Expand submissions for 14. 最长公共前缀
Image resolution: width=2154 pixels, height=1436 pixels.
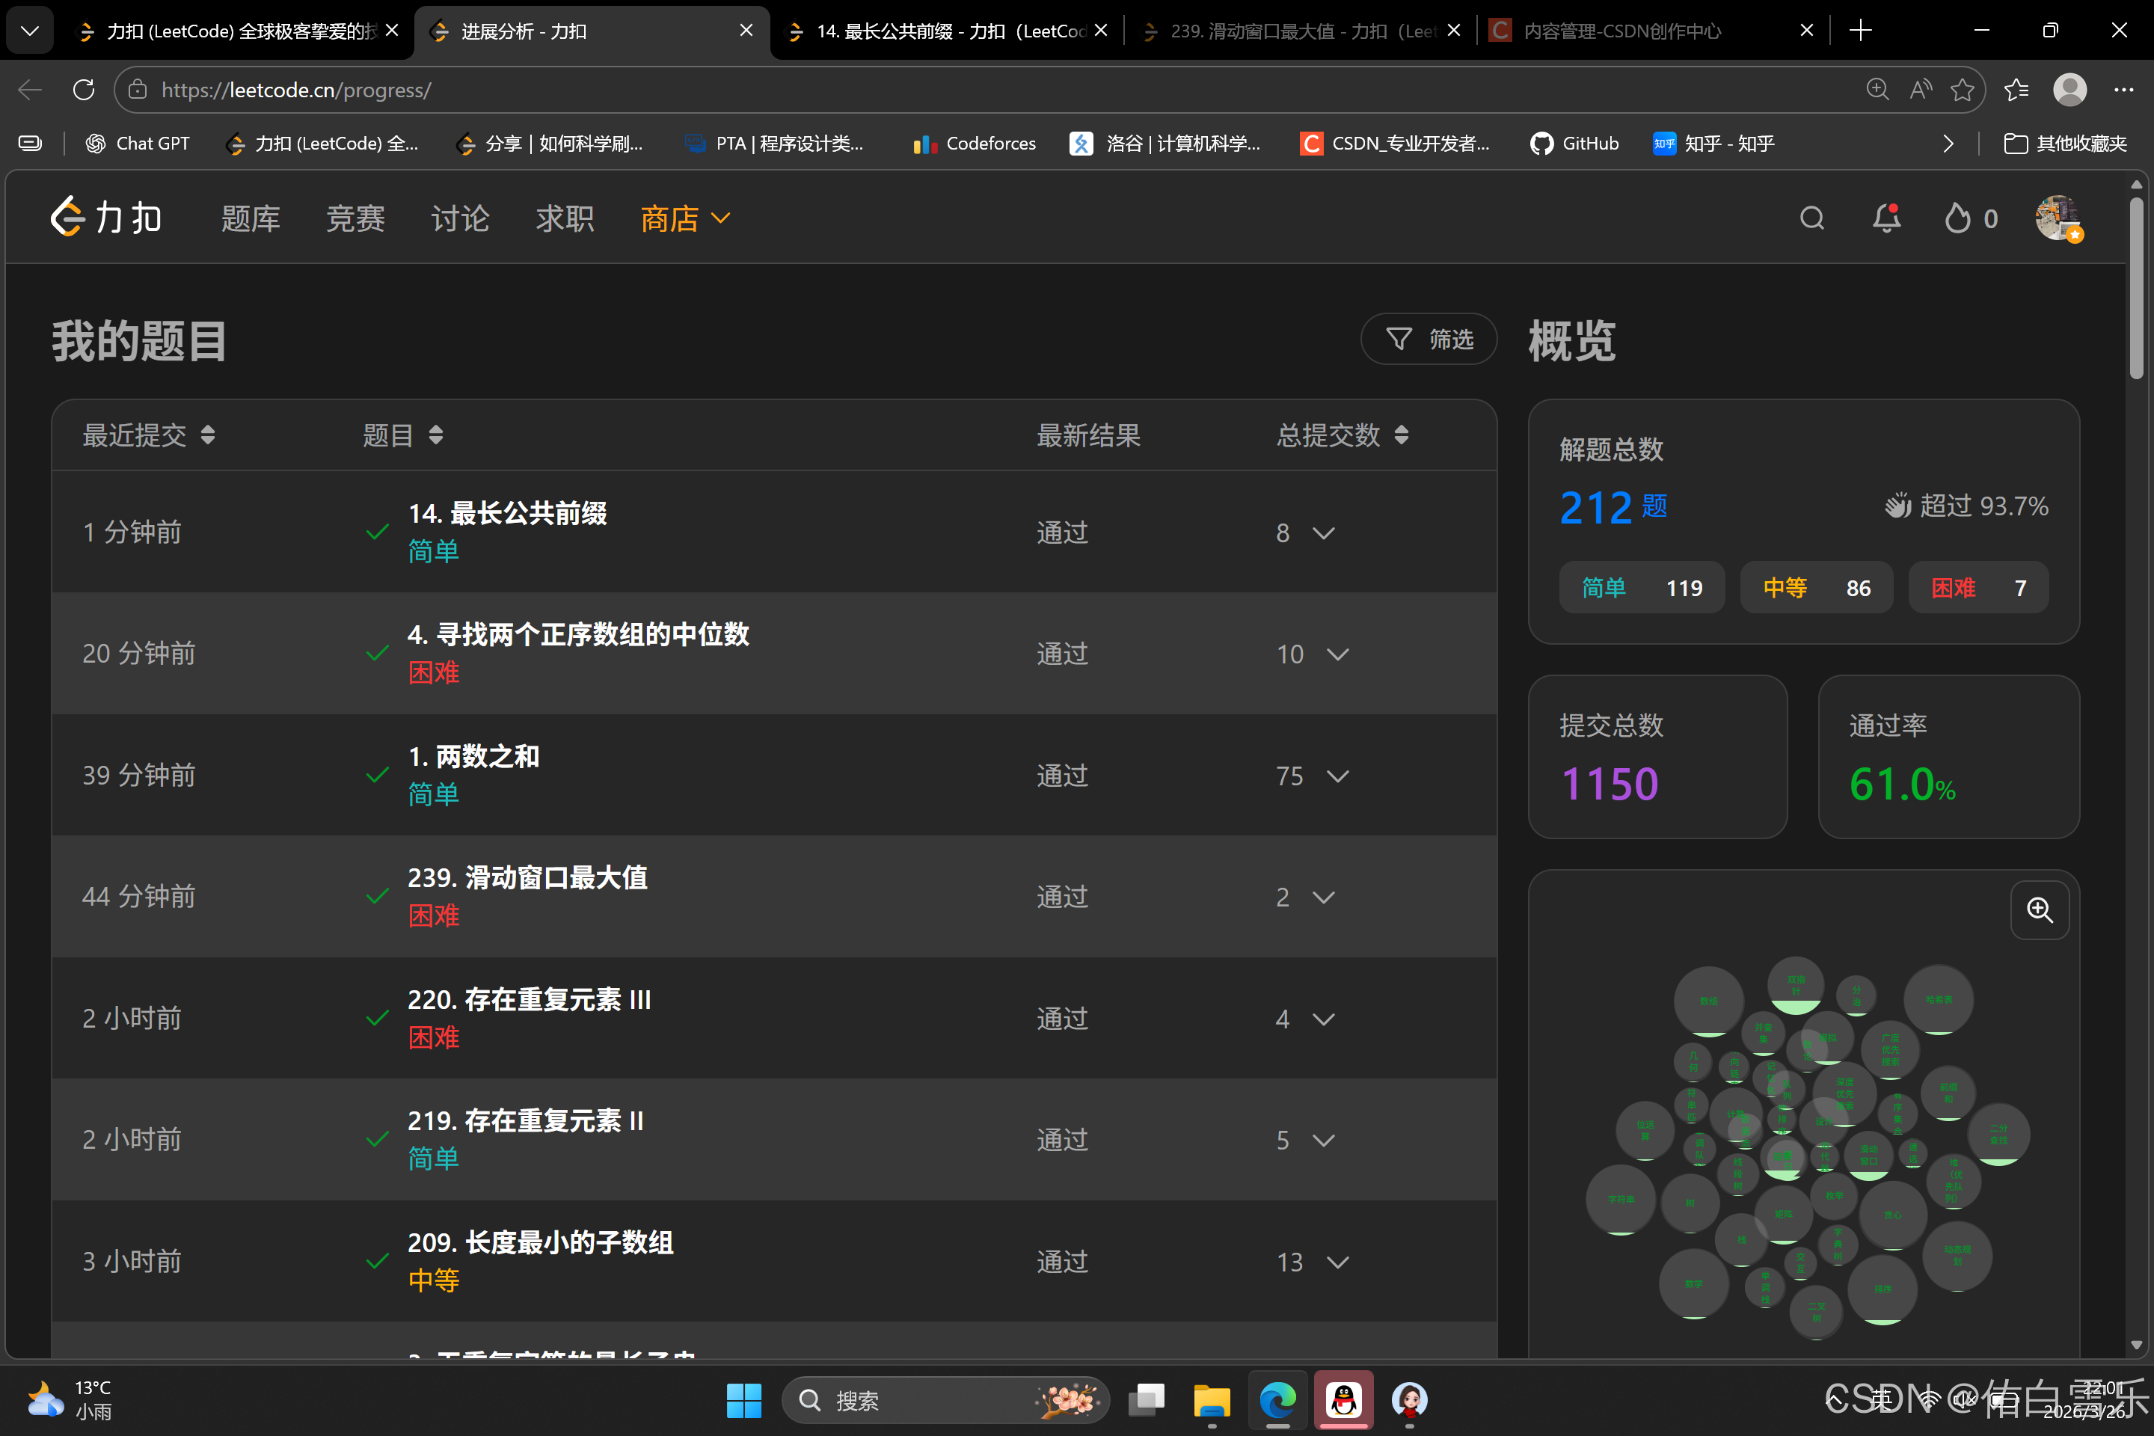(1323, 533)
